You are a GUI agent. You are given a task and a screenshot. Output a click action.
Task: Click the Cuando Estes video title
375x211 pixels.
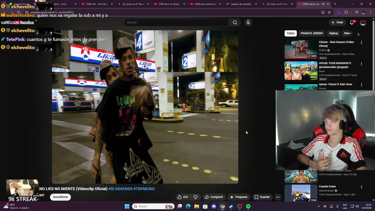click(x=327, y=186)
